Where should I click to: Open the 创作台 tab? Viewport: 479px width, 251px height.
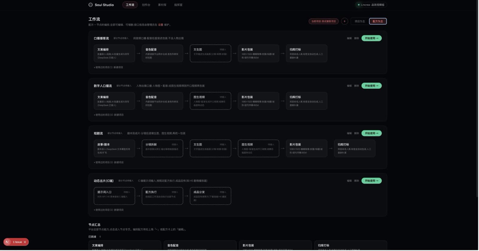point(146,5)
